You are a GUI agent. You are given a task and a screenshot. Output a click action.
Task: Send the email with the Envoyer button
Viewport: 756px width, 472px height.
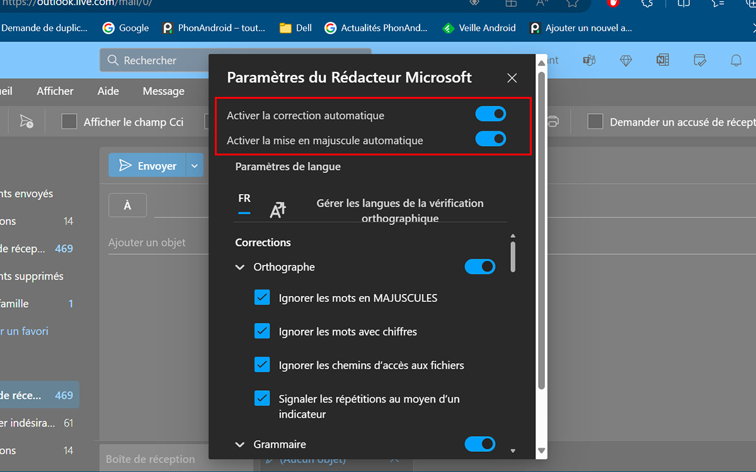tap(148, 166)
